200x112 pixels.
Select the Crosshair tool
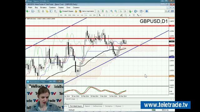pos(104,15)
